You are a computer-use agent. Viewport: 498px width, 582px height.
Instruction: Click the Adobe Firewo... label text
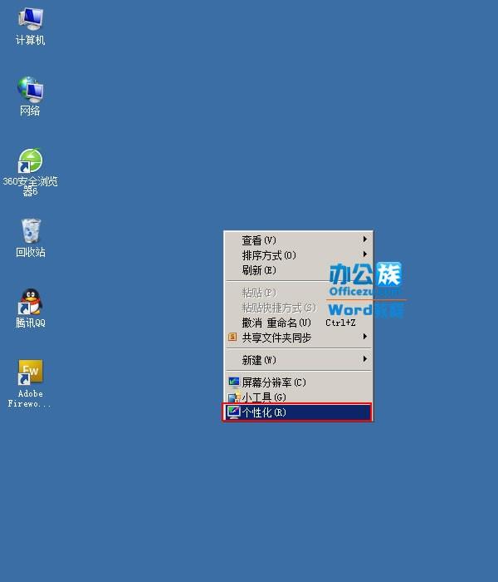click(x=30, y=398)
